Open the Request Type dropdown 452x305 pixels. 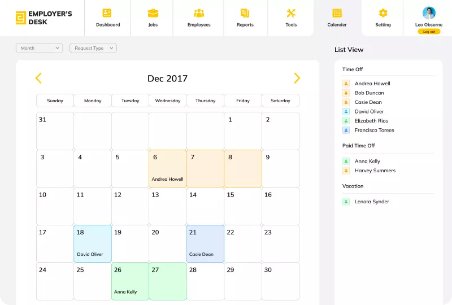pos(93,48)
